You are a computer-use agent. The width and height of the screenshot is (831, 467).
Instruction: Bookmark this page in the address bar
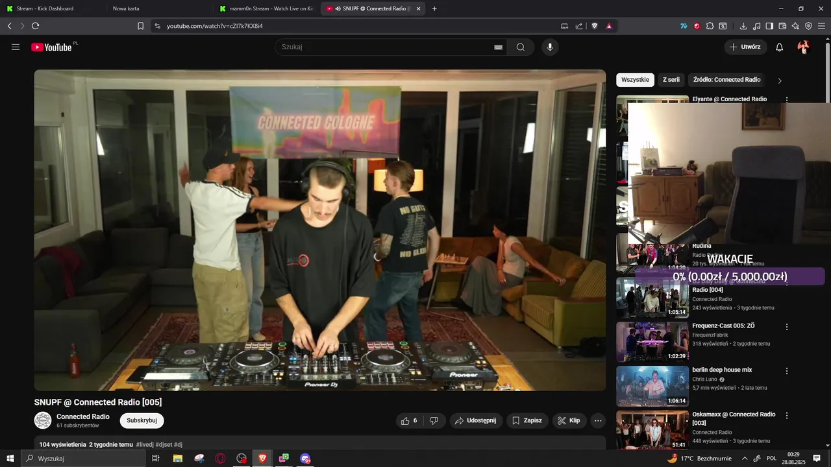click(140, 26)
